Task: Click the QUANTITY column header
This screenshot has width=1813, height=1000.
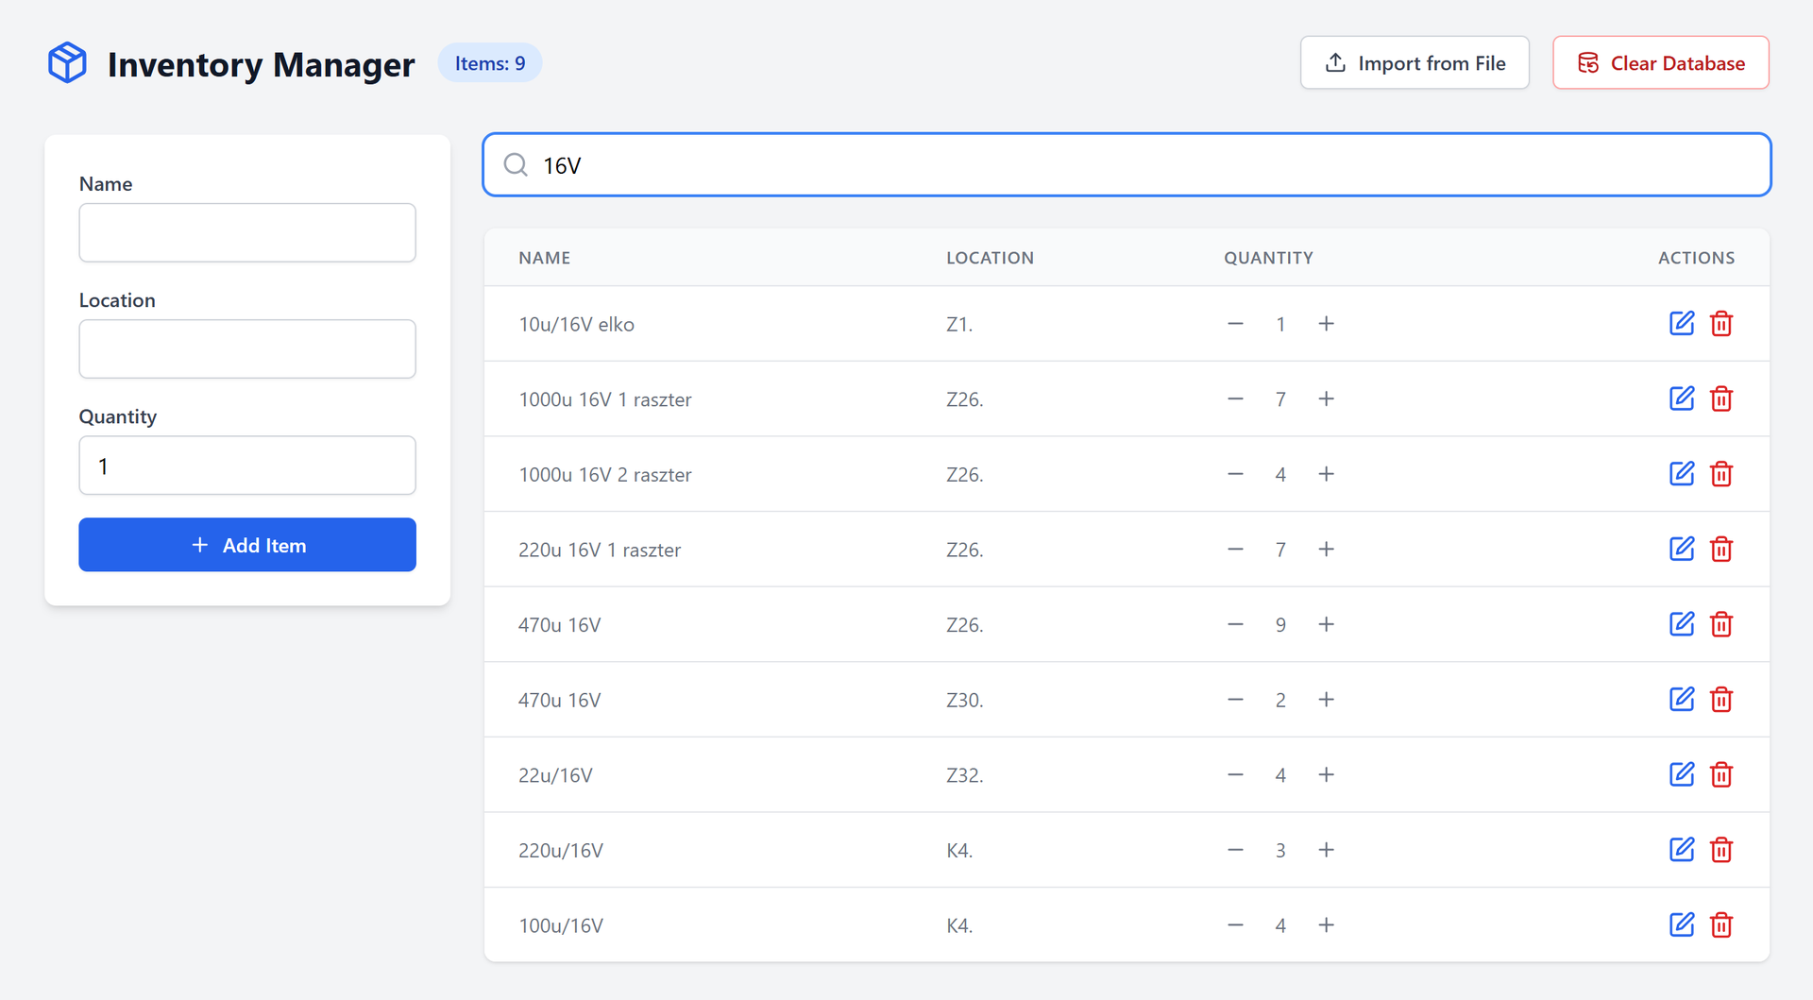Action: point(1269,258)
